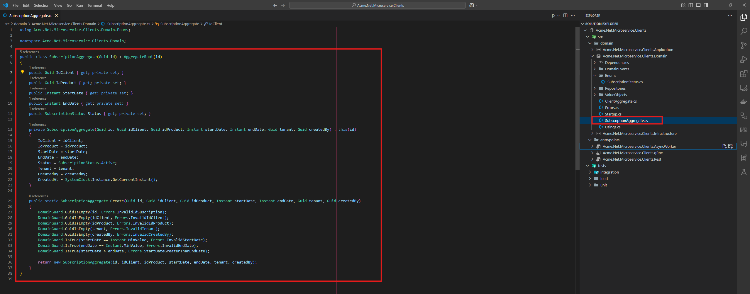
Task: Click the domain breadcrumb item
Action: (x=20, y=24)
